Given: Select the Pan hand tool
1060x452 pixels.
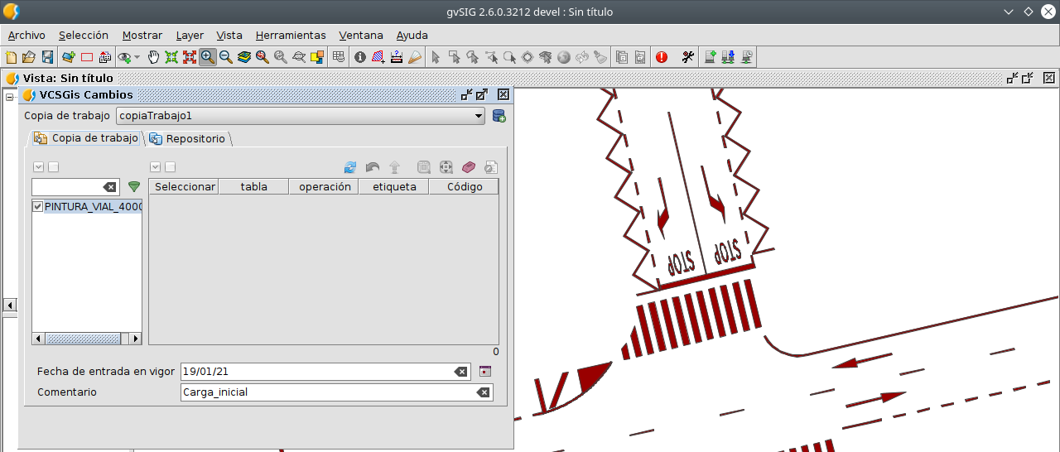Looking at the screenshot, I should [153, 57].
